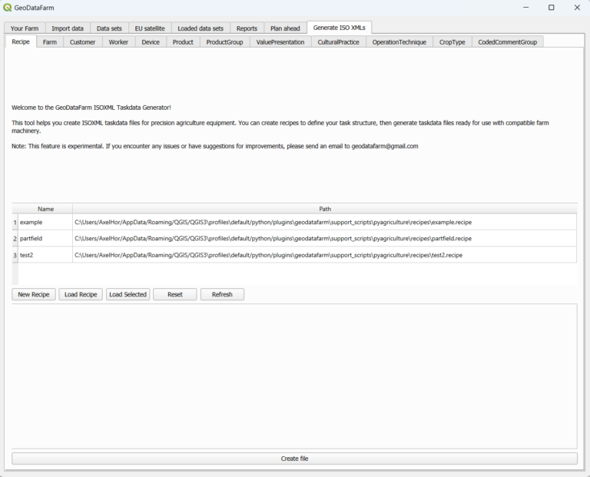Click Load Selected button
The height and width of the screenshot is (477, 590).
(128, 294)
